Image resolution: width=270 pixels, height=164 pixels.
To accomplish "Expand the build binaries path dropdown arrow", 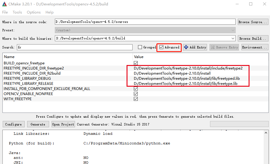I will (x=233, y=38).
